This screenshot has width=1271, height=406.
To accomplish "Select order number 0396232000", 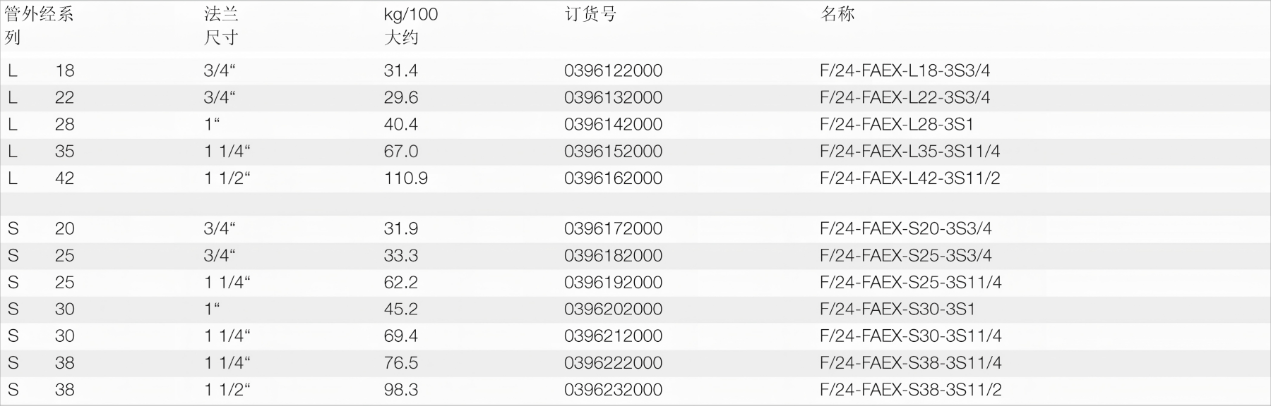I will point(613,390).
